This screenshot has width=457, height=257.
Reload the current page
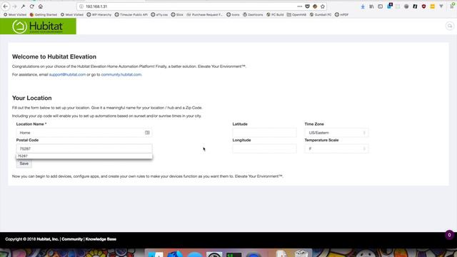coord(31,6)
